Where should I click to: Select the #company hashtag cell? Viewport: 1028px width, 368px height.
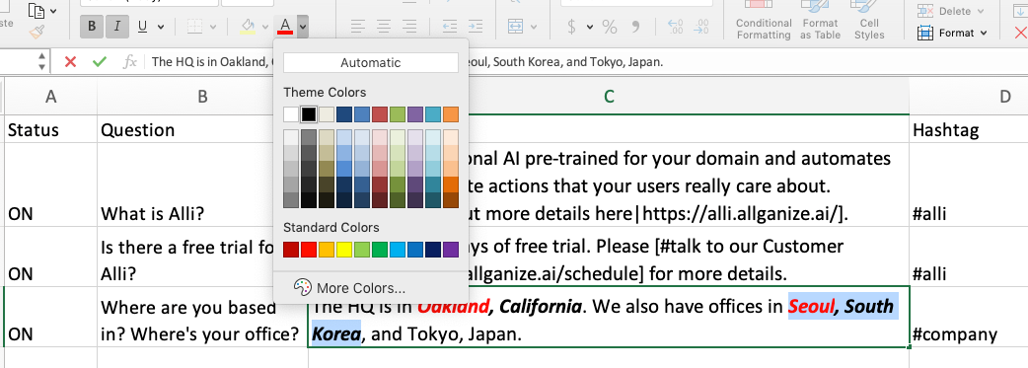click(x=969, y=316)
